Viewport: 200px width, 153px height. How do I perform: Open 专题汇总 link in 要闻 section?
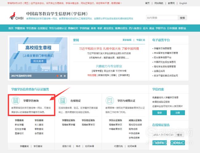141,40
